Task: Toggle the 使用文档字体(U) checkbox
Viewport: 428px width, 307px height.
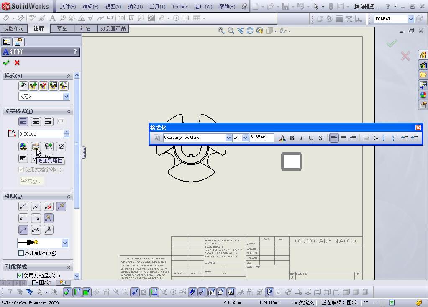Action: click(21, 170)
